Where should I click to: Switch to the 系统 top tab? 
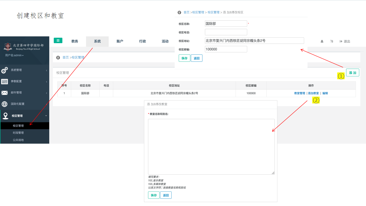tap(97, 41)
